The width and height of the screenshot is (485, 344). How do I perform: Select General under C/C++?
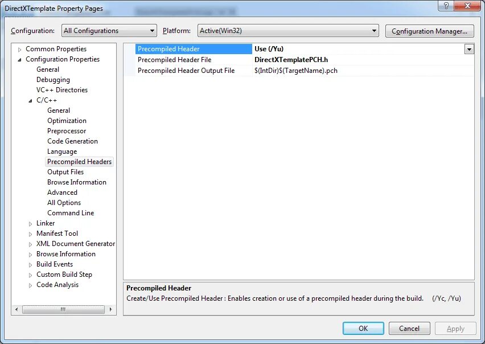pyautogui.click(x=59, y=110)
